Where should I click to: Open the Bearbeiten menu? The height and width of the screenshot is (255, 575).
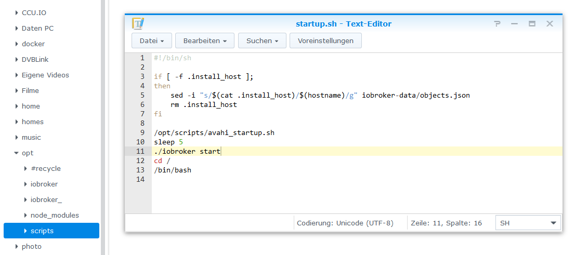tap(205, 41)
